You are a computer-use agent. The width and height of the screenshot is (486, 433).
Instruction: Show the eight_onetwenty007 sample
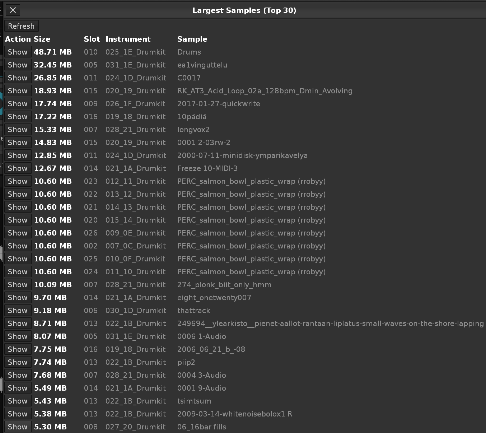tap(18, 298)
